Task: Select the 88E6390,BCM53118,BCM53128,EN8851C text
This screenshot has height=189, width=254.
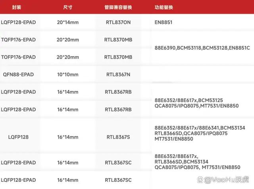Action: [x=202, y=48]
